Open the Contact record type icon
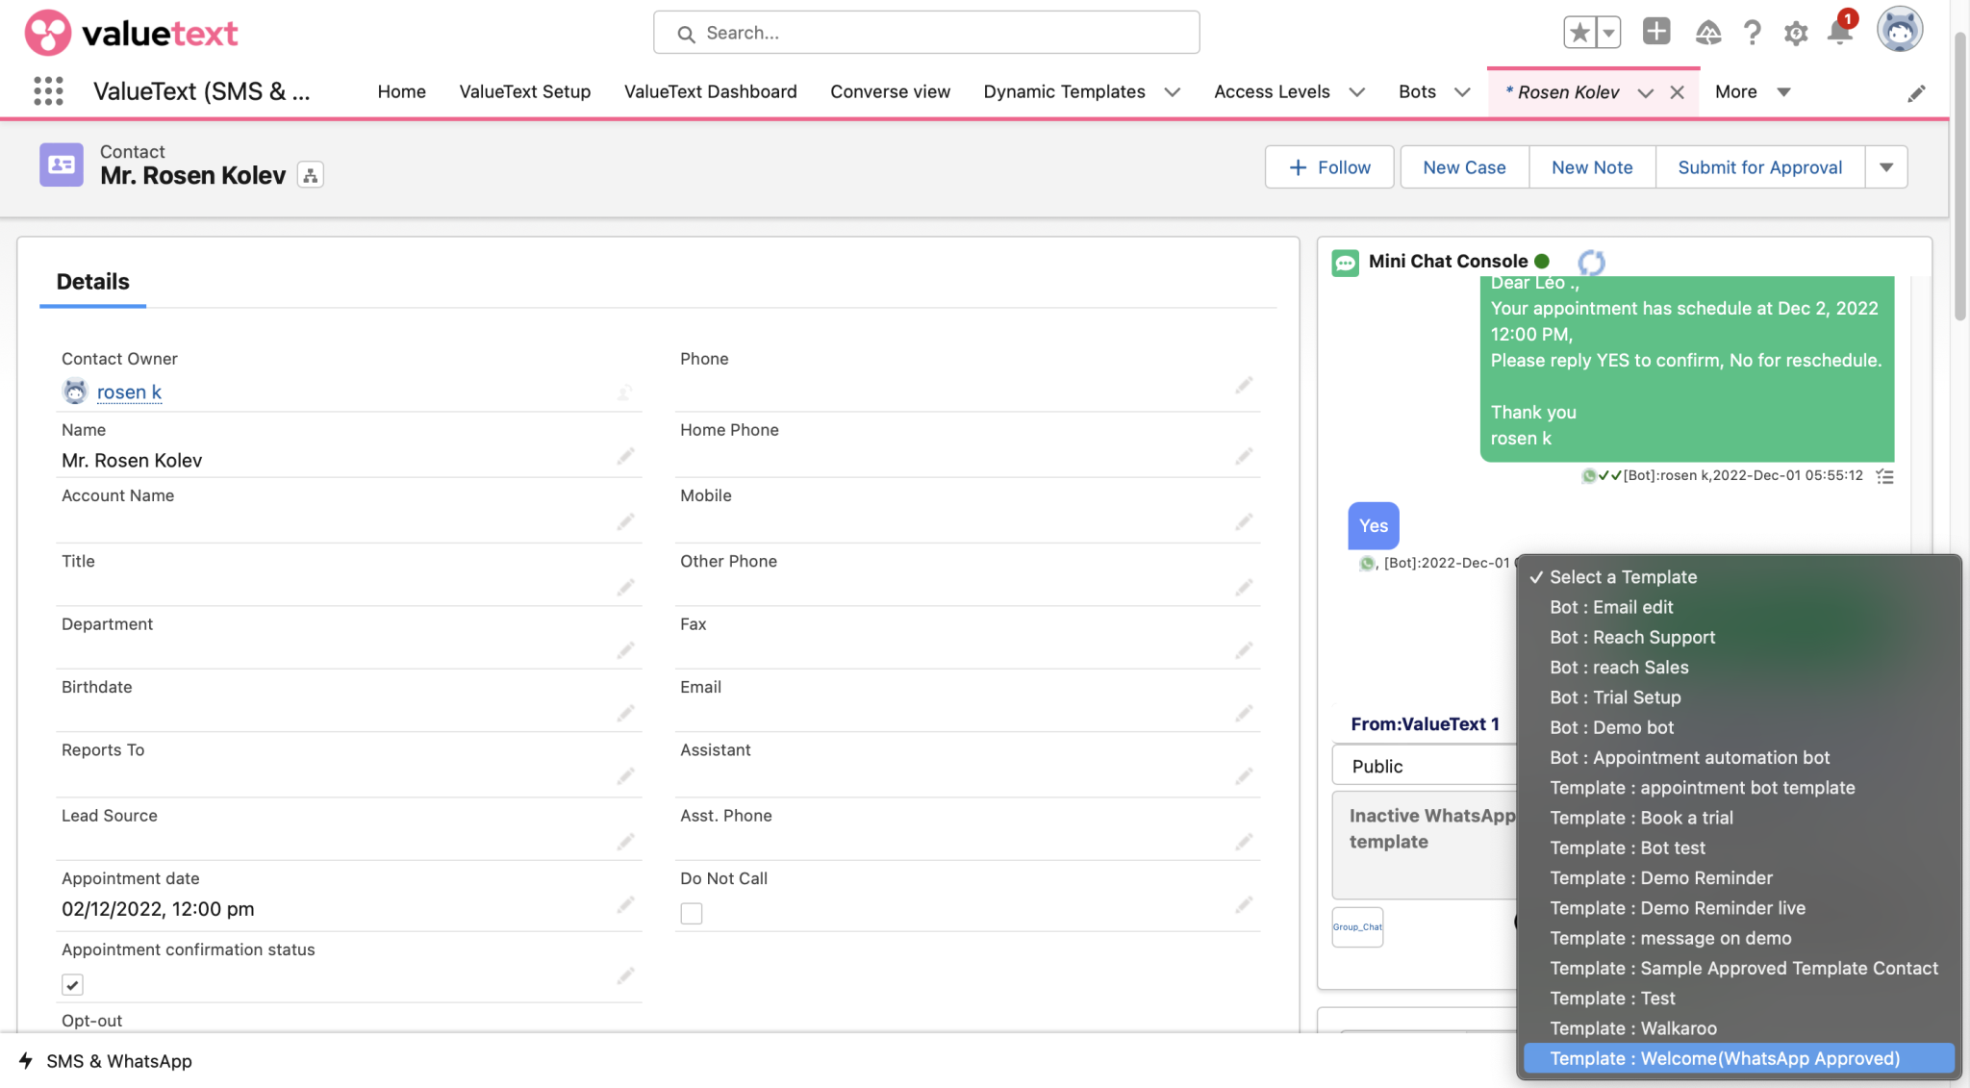Viewport: 1970px width, 1088px height. pyautogui.click(x=62, y=164)
